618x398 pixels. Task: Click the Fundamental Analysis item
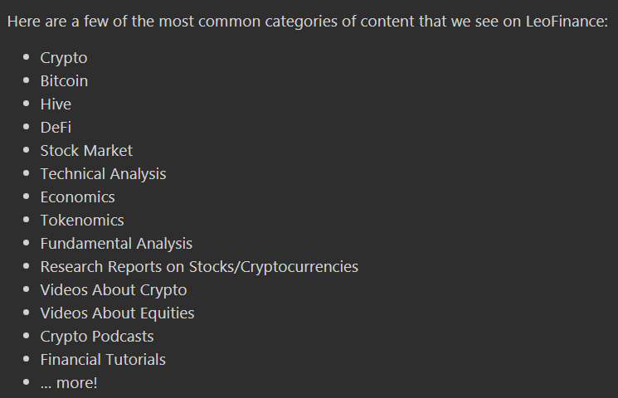coord(116,244)
